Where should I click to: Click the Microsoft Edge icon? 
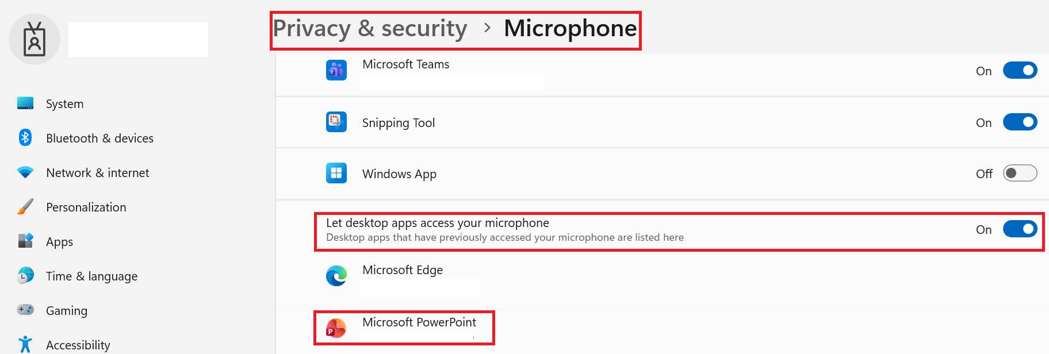coord(336,276)
